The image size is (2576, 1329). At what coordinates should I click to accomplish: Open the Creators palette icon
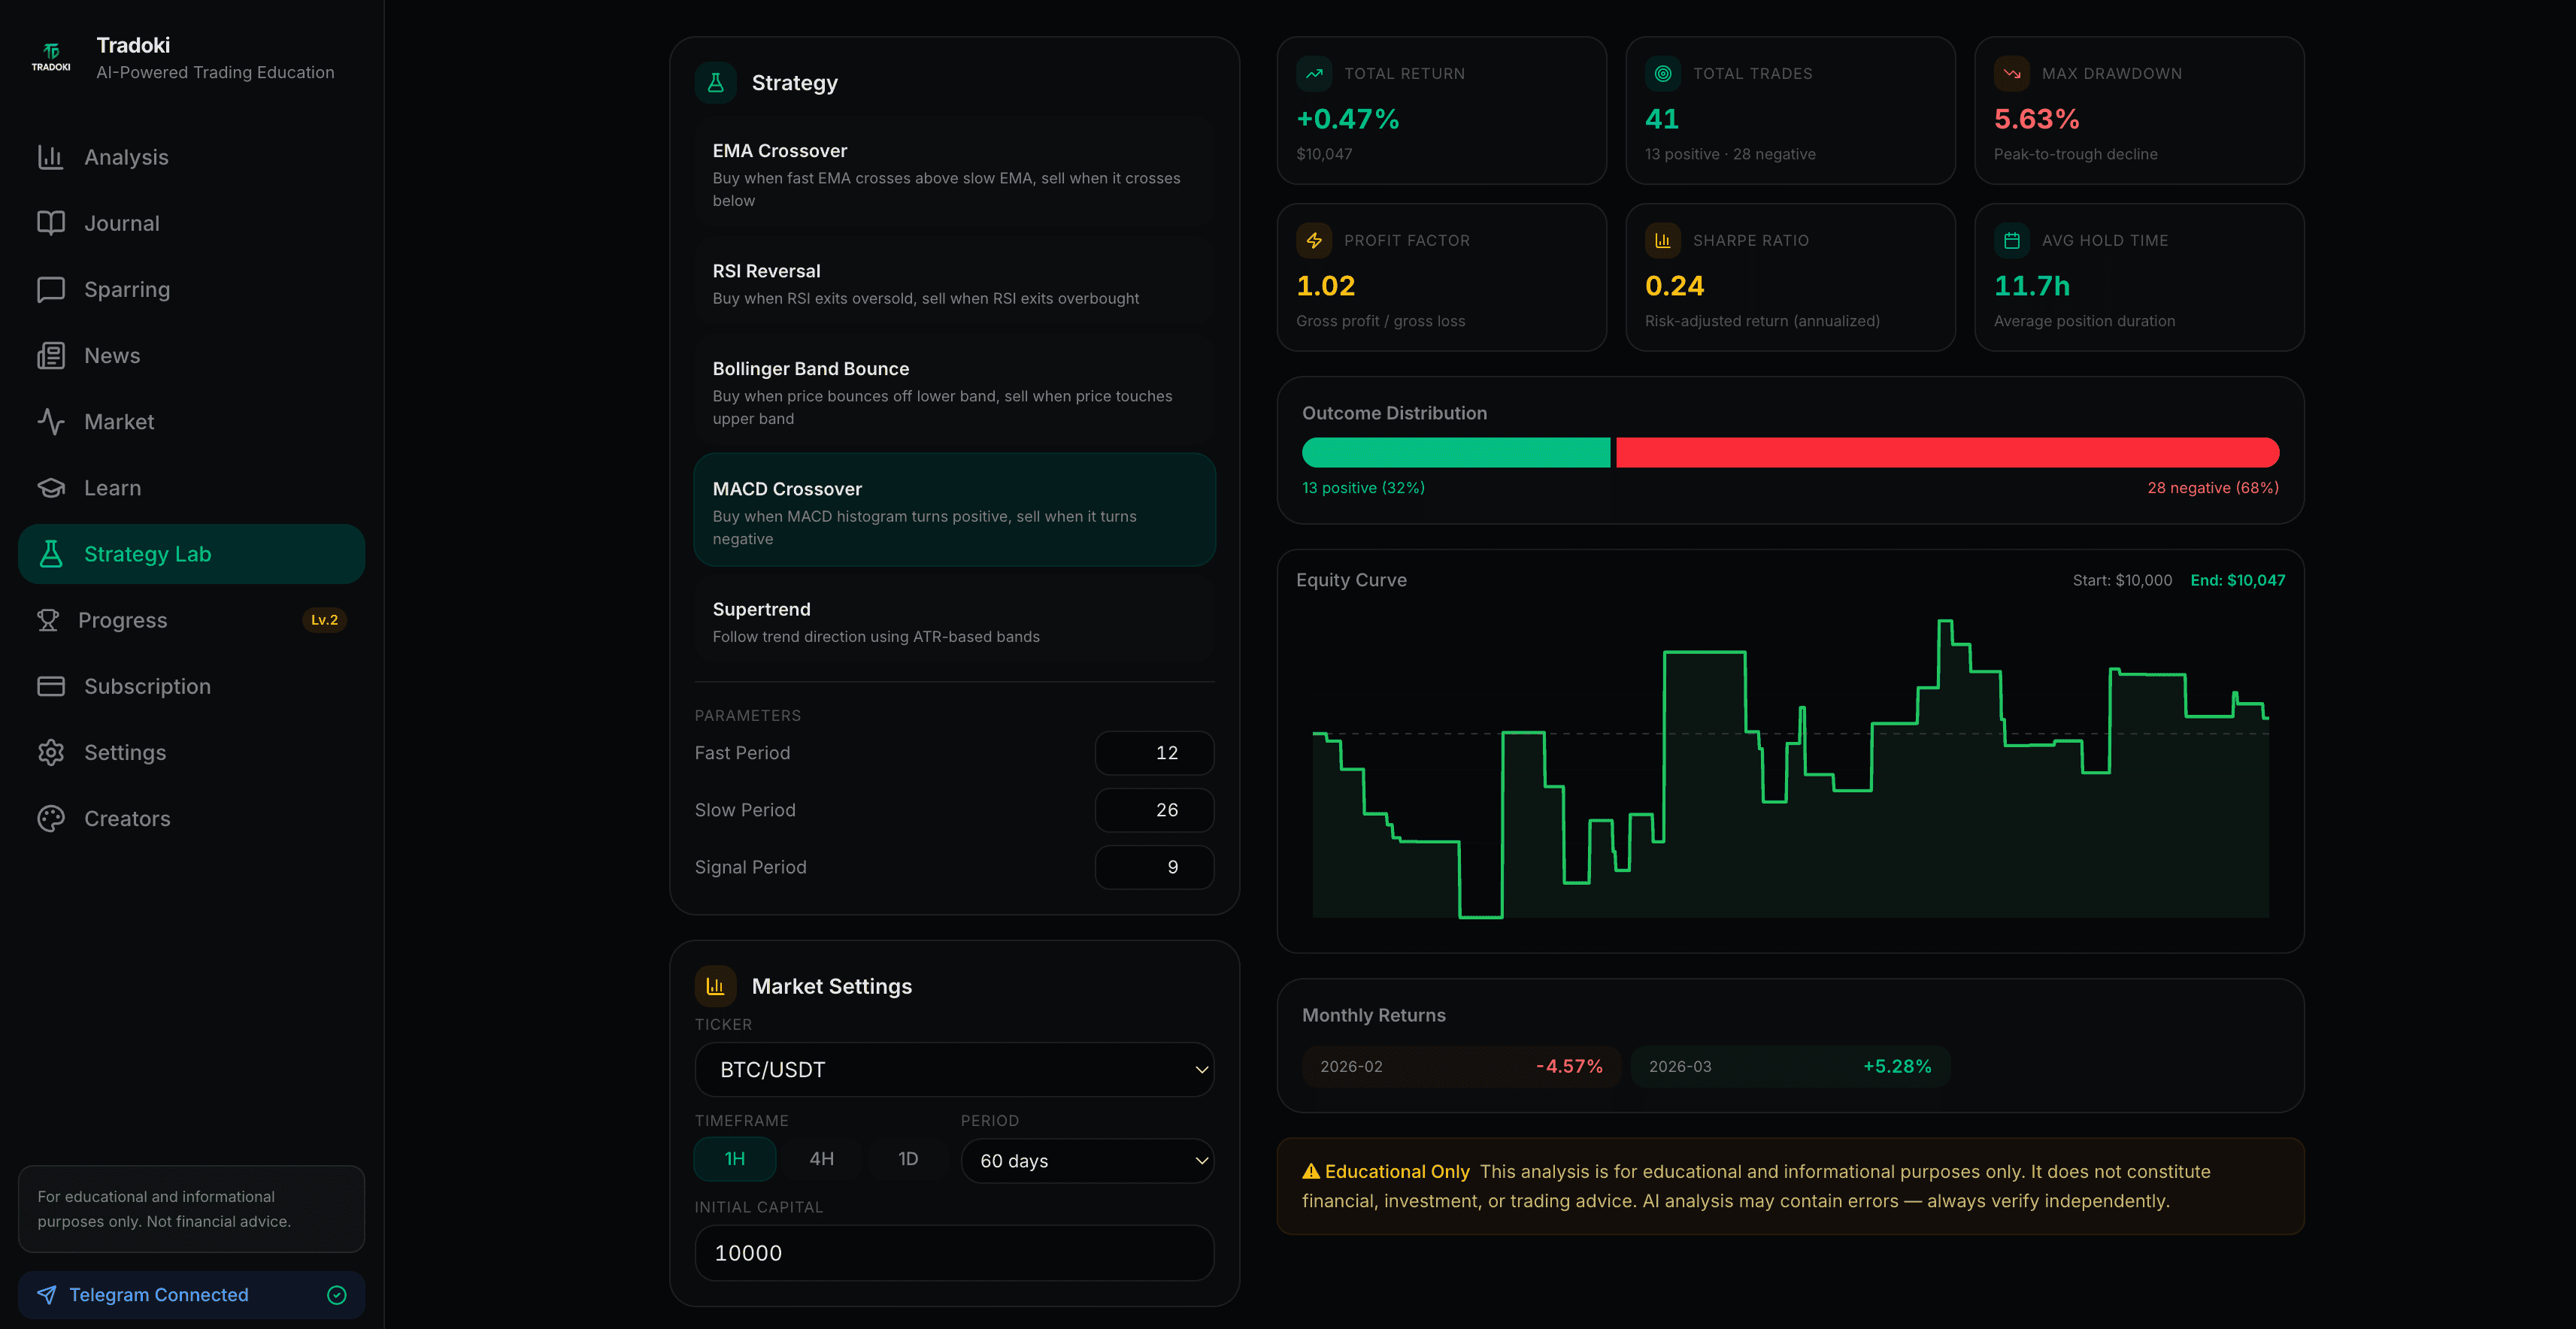click(x=51, y=818)
